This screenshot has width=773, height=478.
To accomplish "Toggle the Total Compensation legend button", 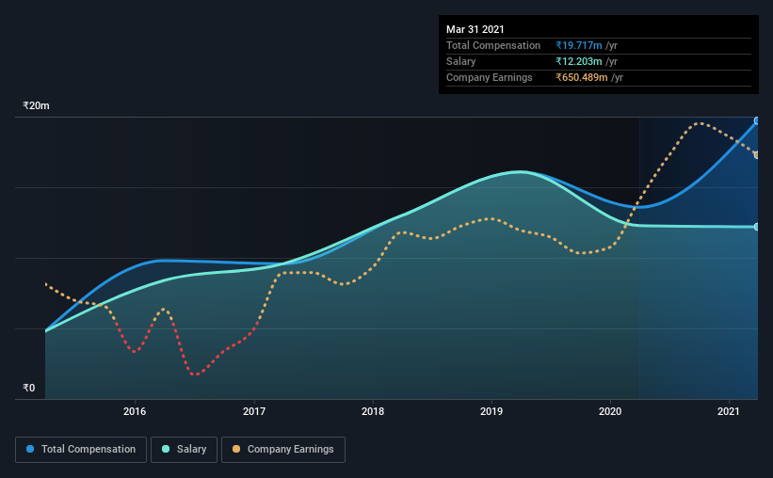I will pyautogui.click(x=81, y=450).
